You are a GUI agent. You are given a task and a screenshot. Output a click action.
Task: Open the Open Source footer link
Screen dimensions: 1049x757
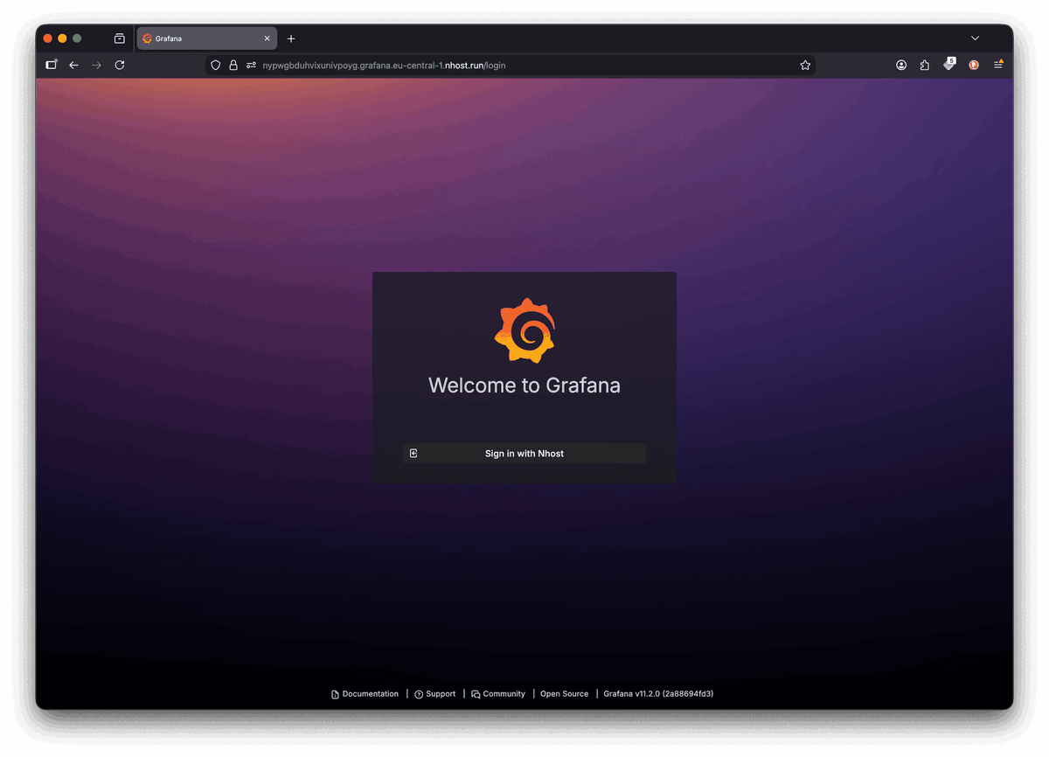click(564, 694)
